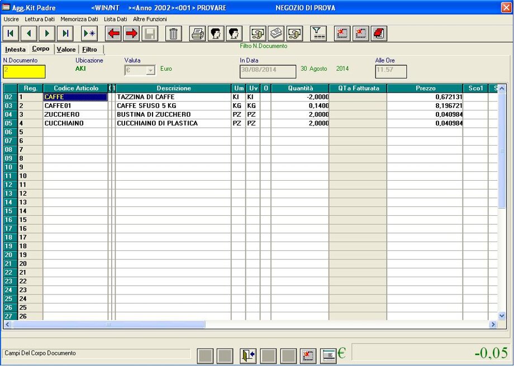
Task: Click the horizontal scrollbar right arrow
Action: coord(493,325)
